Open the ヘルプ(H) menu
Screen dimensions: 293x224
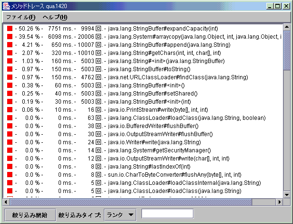[55, 17]
